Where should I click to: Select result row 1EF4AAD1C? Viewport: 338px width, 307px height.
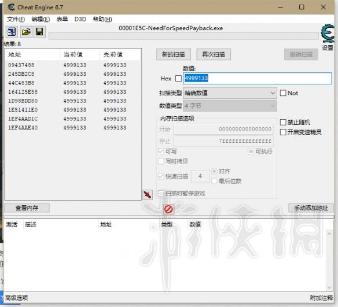(73, 119)
